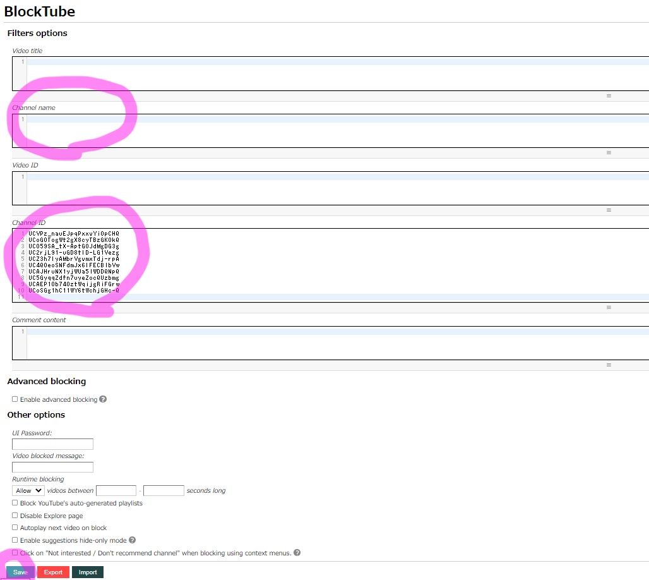Click the BlockTube page title

coord(39,11)
